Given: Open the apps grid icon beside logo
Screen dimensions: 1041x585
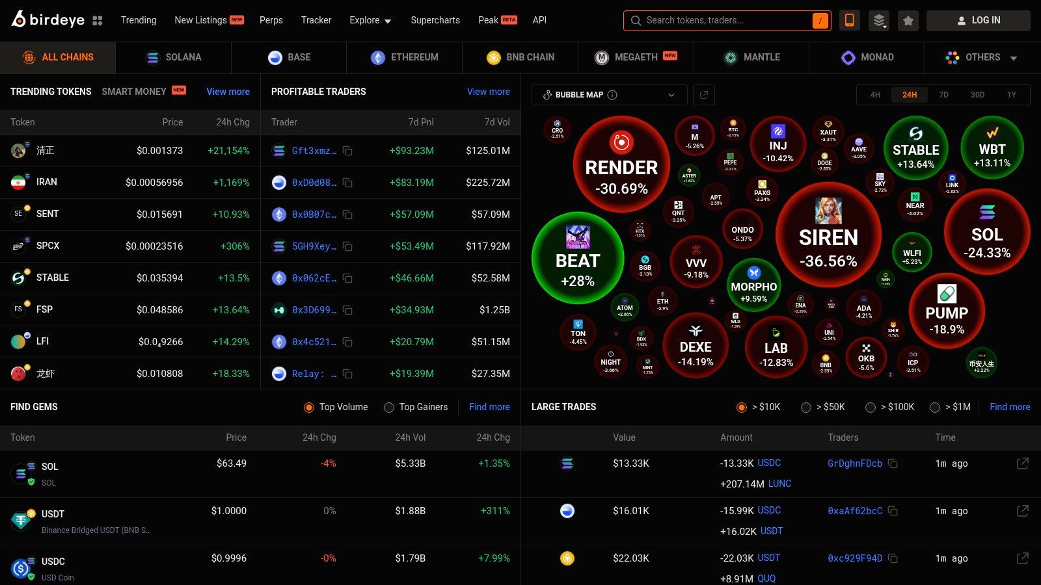Looking at the screenshot, I should tap(98, 20).
